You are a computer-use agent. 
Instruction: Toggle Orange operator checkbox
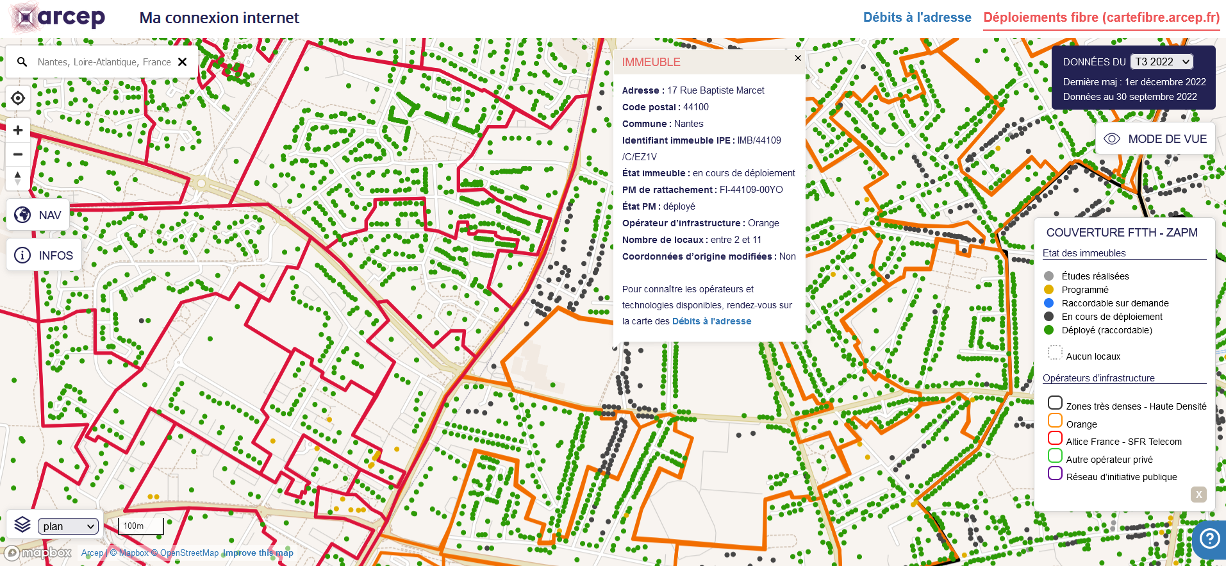[x=1055, y=420]
